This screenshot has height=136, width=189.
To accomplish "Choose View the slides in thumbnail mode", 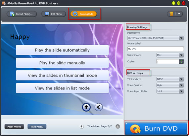I will coord(62,75).
